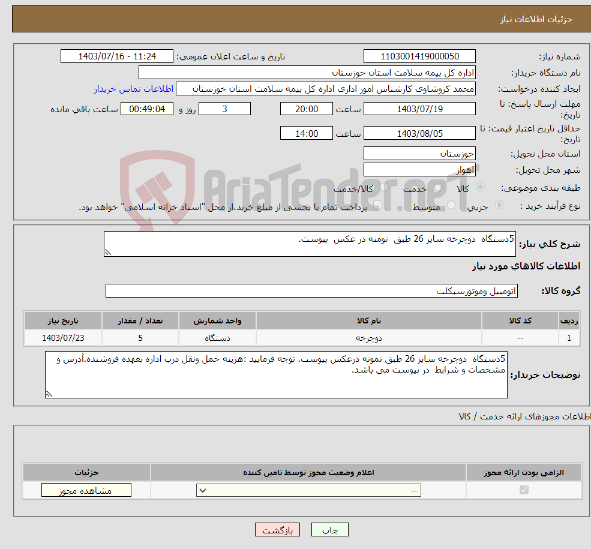Select the جزیی purchase type radio

(499, 205)
